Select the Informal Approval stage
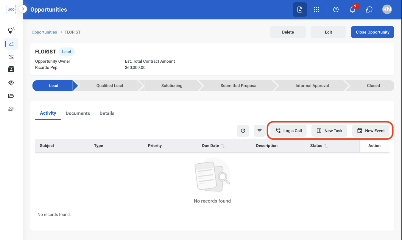This screenshot has height=240, width=402. point(312,86)
